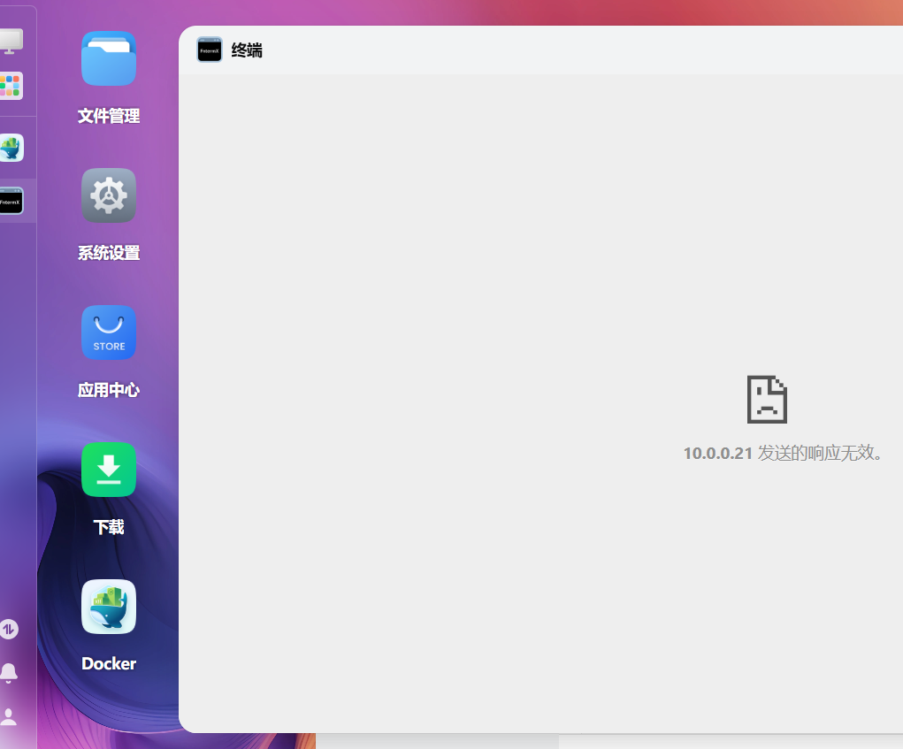Switch to running Docker app in sidebar
The image size is (903, 749).
click(x=11, y=148)
